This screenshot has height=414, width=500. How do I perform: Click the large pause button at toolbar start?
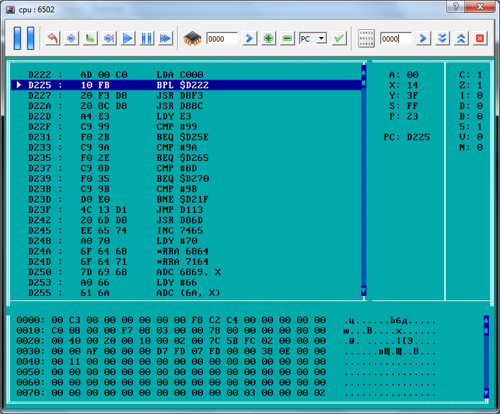[24, 38]
